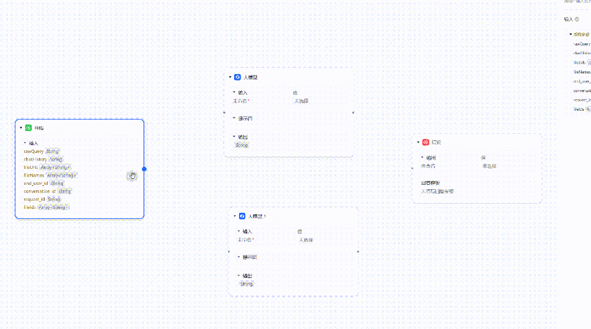Collapse the 输入 section in 开始 node
The height and width of the screenshot is (329, 591).
25,143
